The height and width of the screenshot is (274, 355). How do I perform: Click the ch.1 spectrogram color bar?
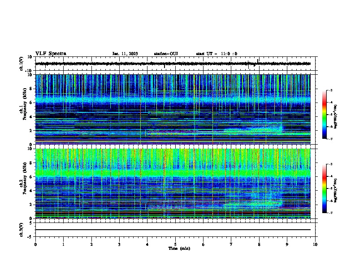tap(324, 115)
